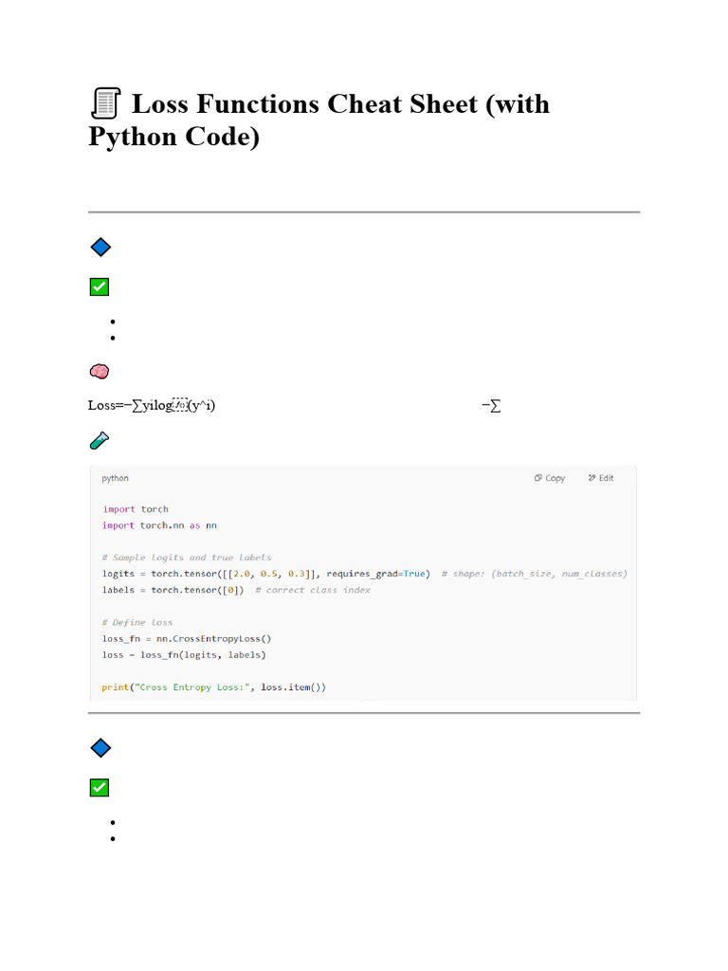Click the test tube emoji icon
The height and width of the screenshot is (971, 728).
coord(100,440)
